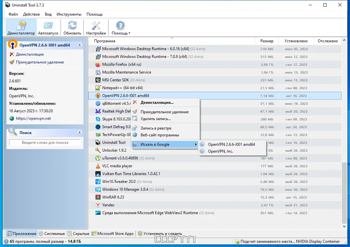Click the Yandex program icon
The height and width of the screenshot is (247, 350).
tap(98, 205)
